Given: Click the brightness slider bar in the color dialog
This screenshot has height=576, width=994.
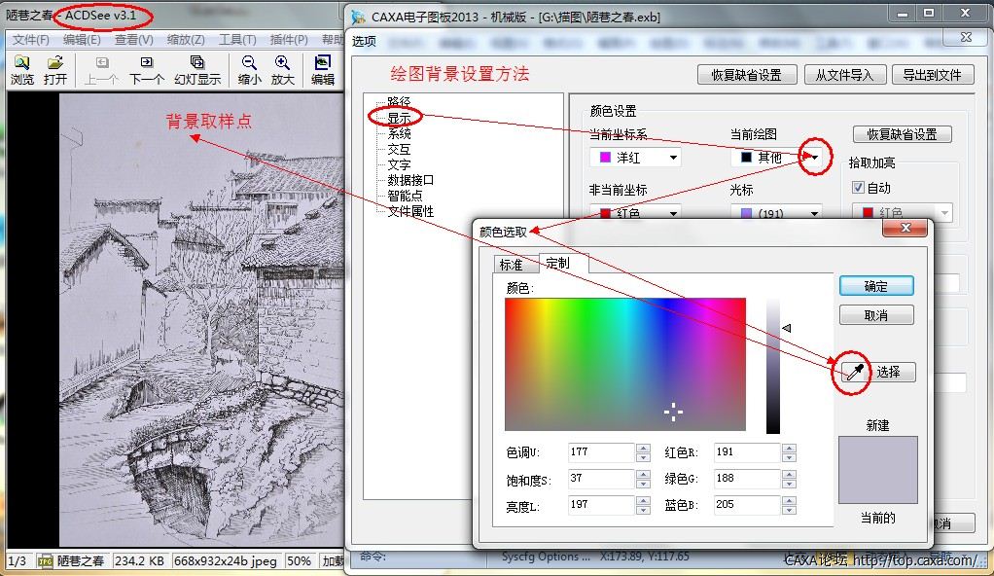Looking at the screenshot, I should pos(773,366).
